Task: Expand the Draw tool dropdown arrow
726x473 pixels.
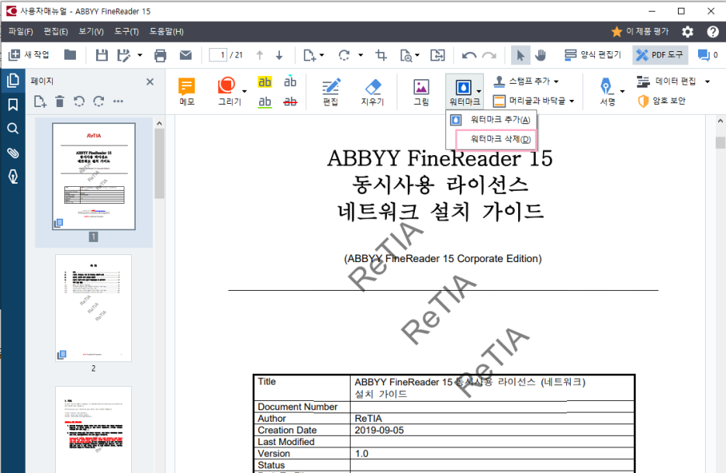Action: (x=244, y=91)
